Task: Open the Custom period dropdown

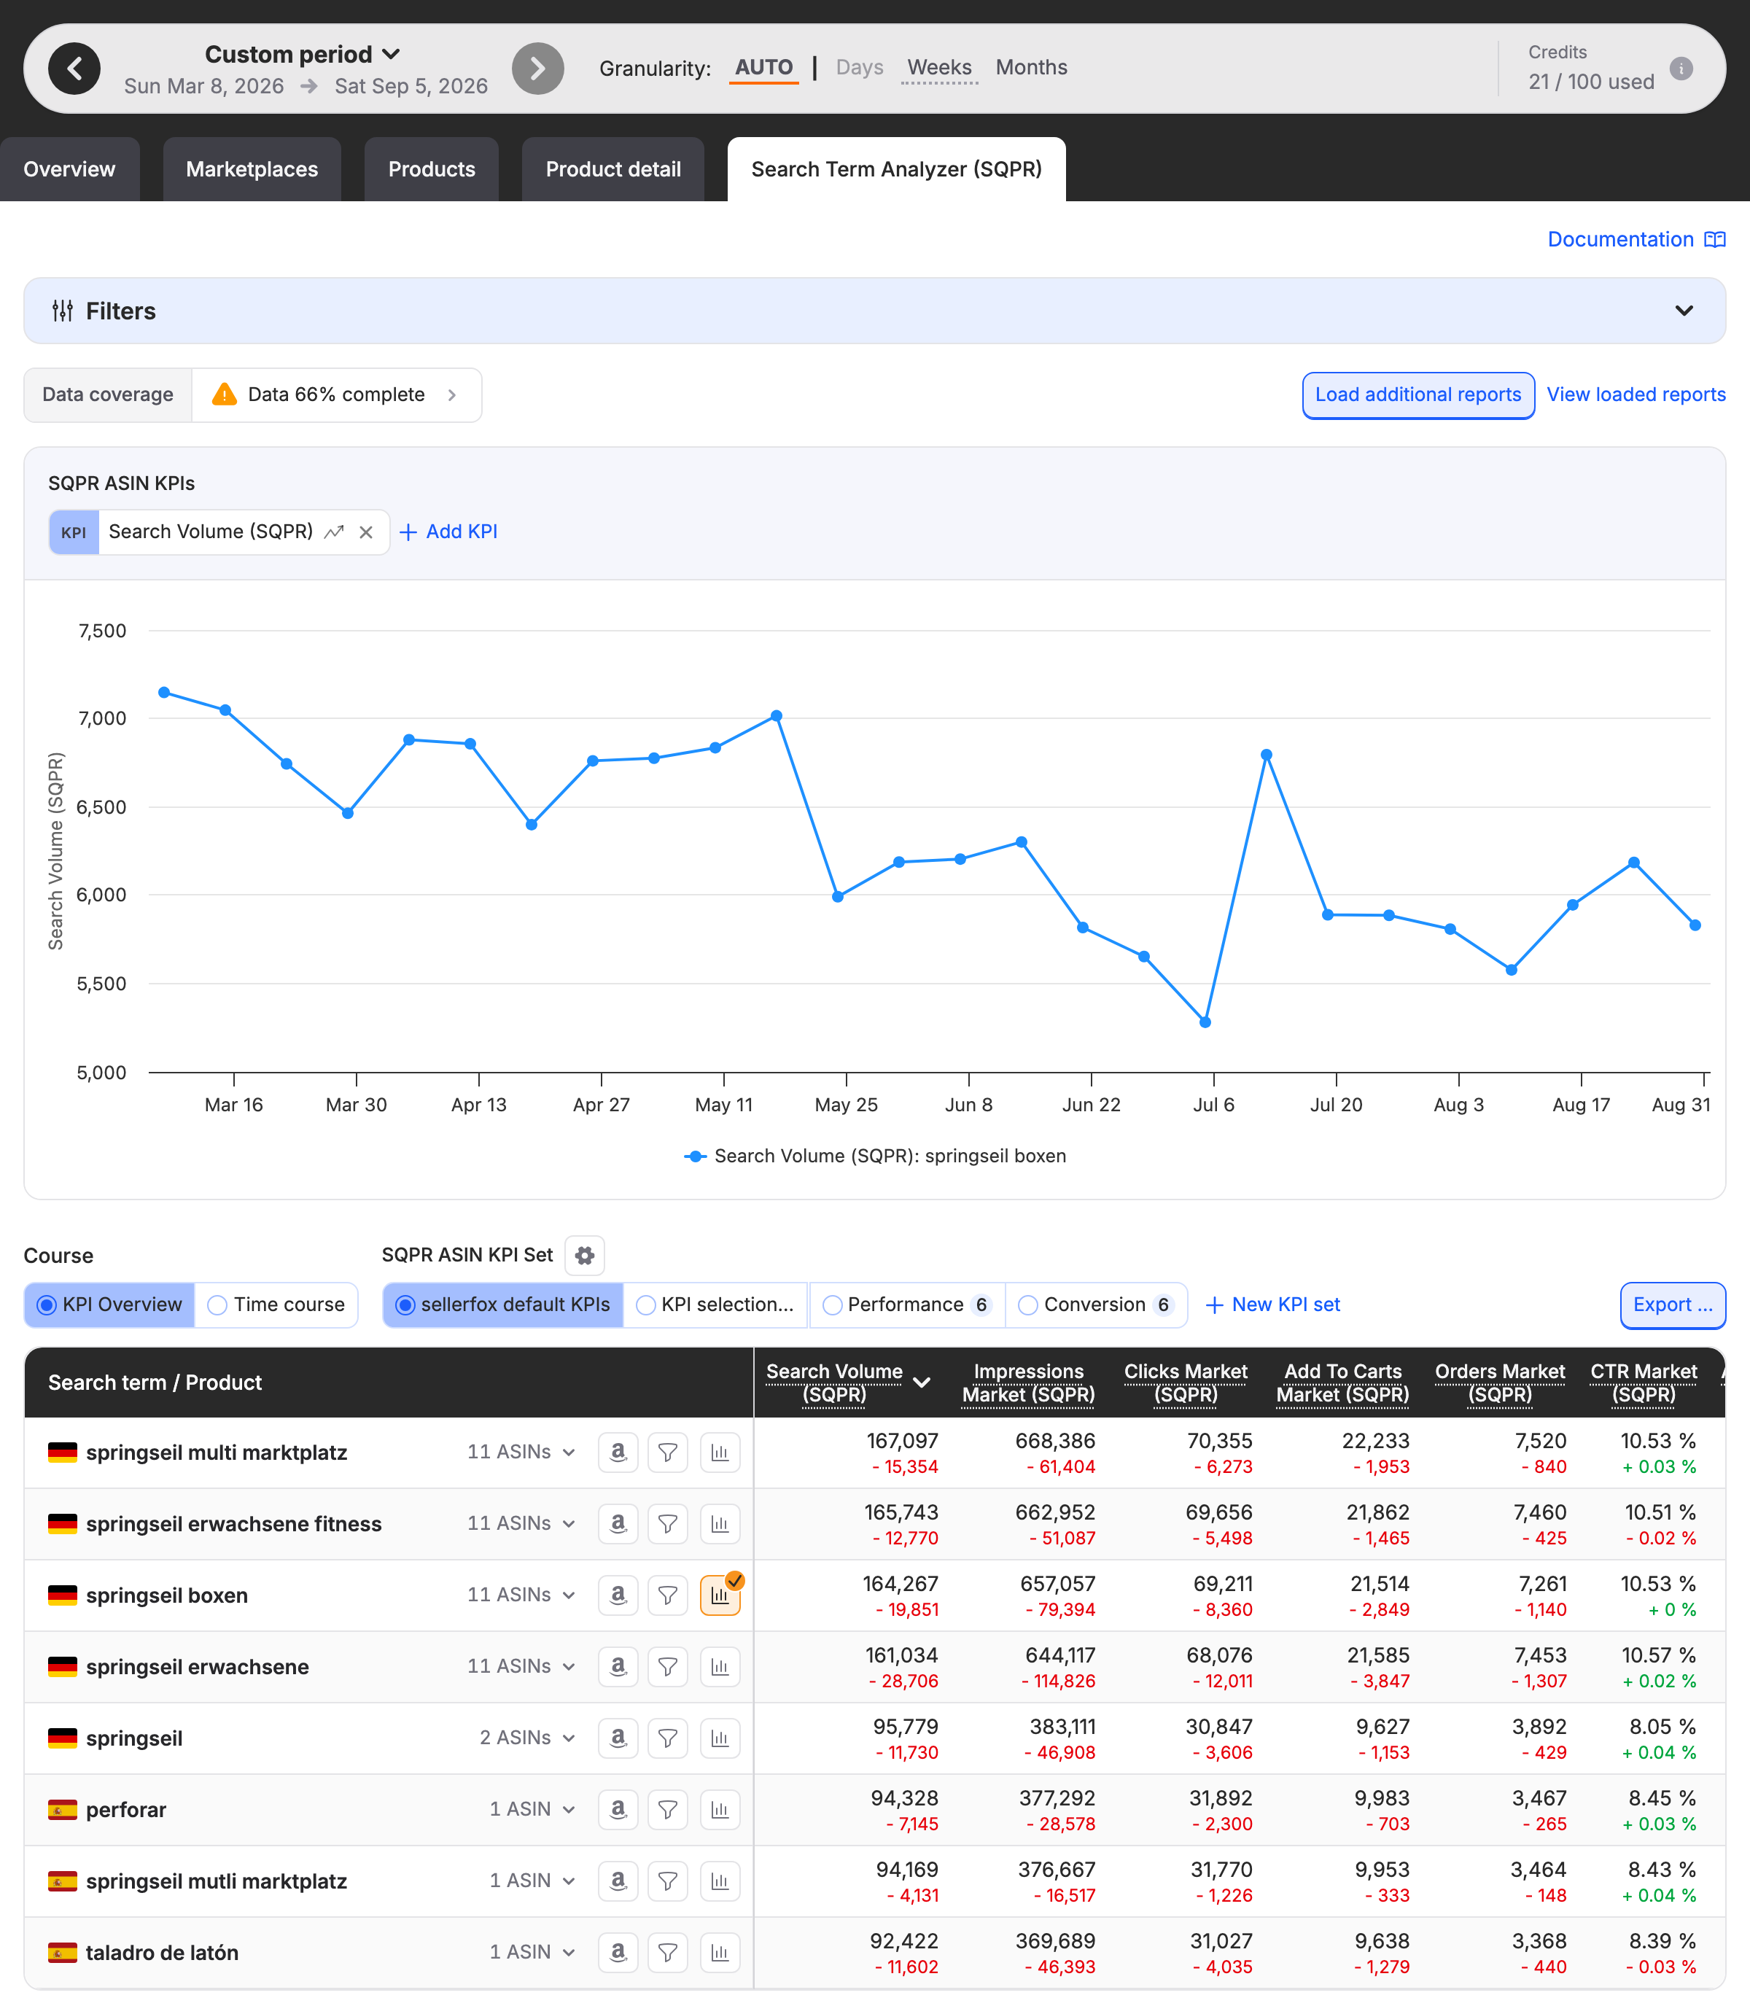Action: point(303,54)
